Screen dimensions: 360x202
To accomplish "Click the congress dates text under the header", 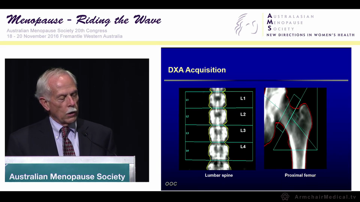I will point(65,36).
